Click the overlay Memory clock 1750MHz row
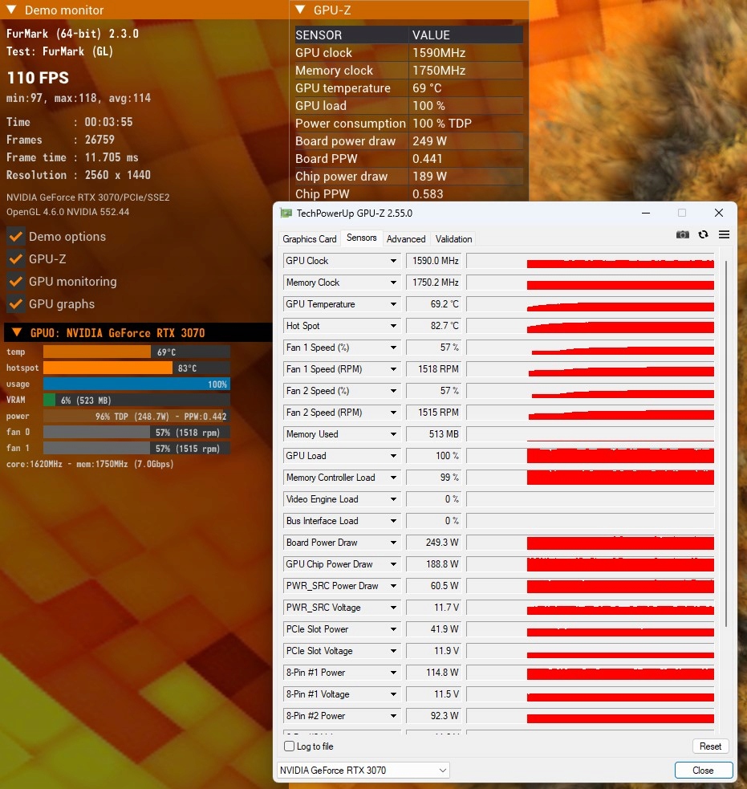Screen dimensions: 747x789 (x=409, y=71)
